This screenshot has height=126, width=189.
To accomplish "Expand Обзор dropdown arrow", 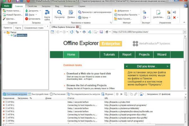I will [90, 18].
